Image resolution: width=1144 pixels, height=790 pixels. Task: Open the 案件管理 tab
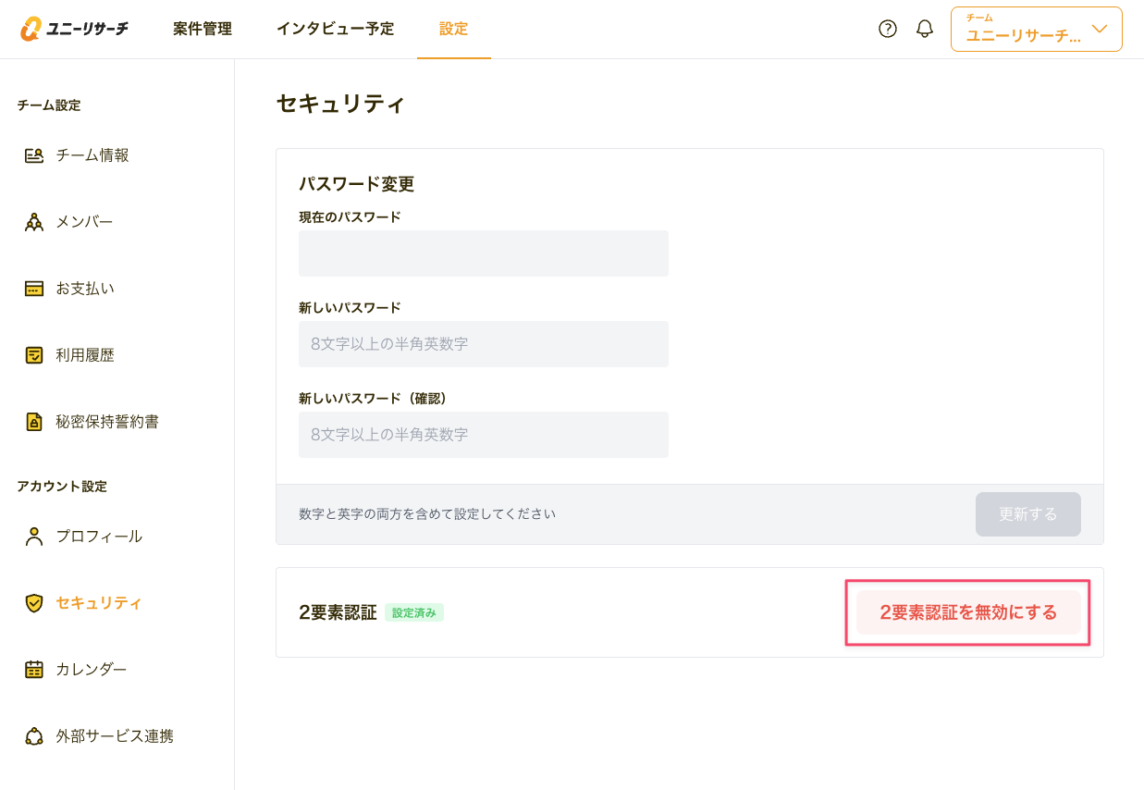coord(203,29)
